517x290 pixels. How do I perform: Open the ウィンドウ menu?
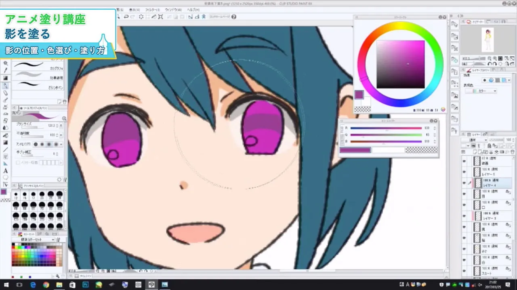(x=172, y=9)
